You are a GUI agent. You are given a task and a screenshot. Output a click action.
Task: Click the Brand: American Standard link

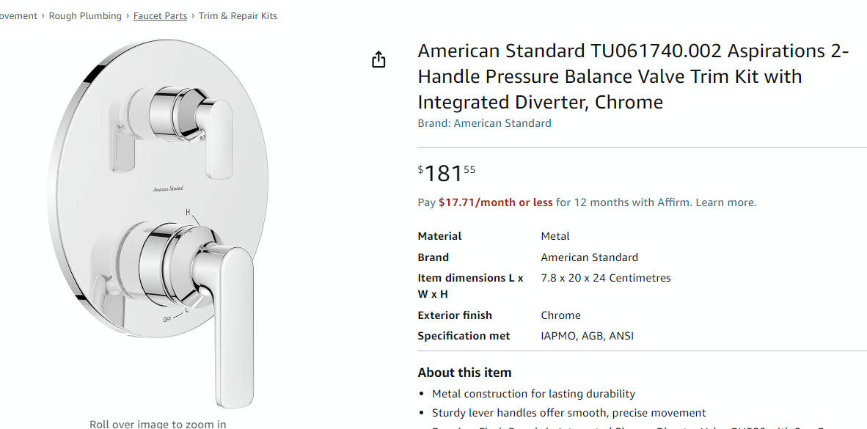pos(484,123)
